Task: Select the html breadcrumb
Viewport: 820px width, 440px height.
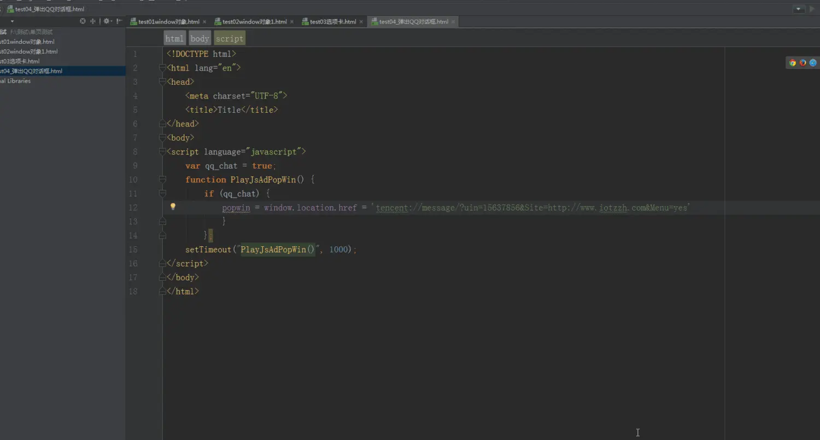Action: pos(175,38)
